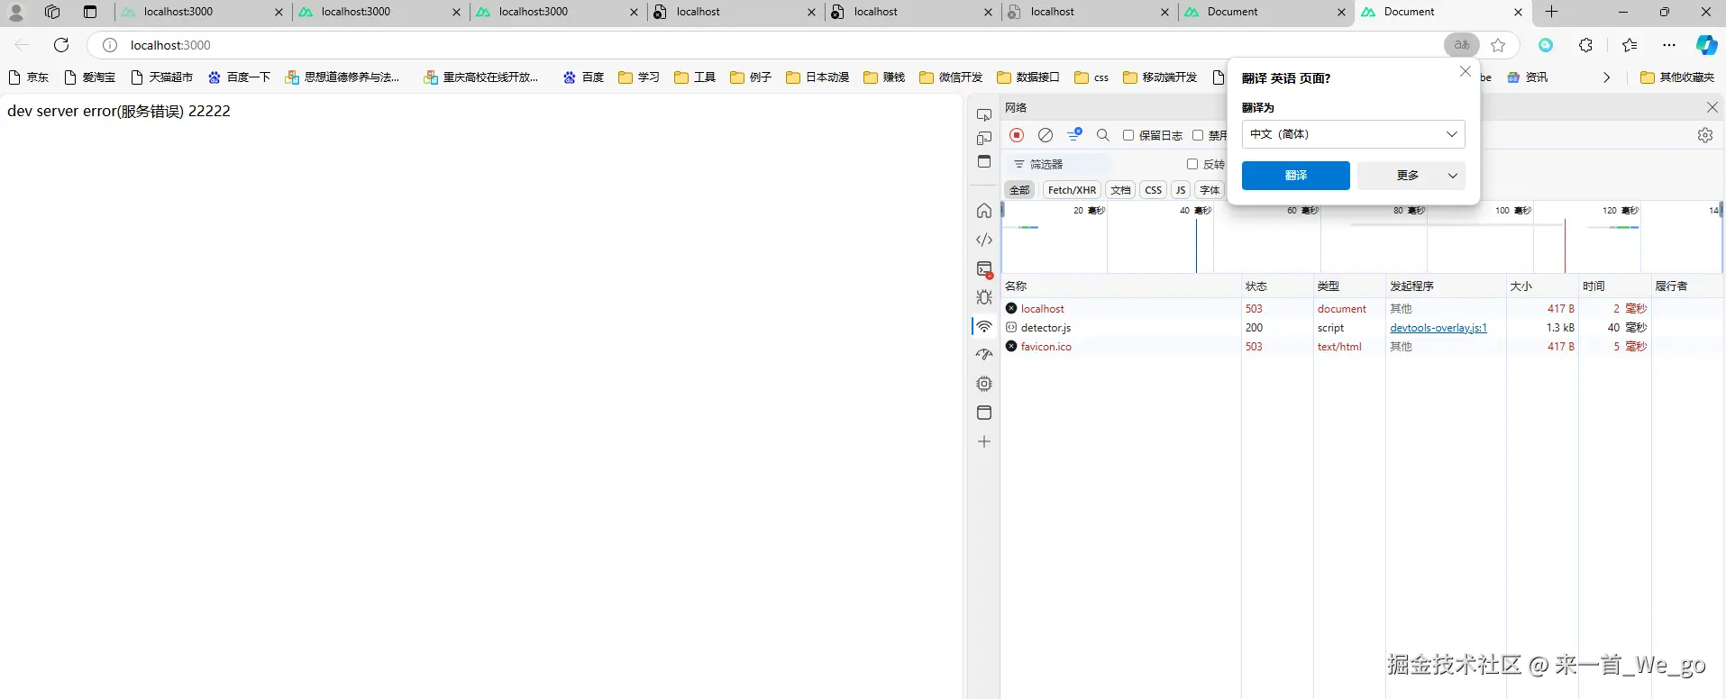Image resolution: width=1726 pixels, height=699 pixels.
Task: Select the favicon.ico request row
Action: click(1362, 347)
